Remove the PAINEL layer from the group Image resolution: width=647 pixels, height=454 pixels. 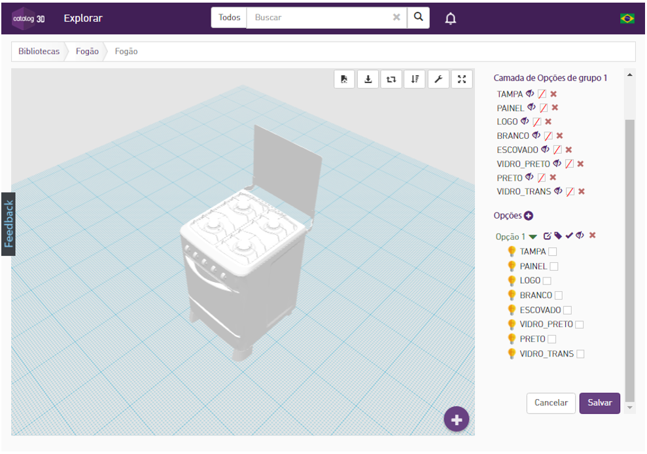555,108
